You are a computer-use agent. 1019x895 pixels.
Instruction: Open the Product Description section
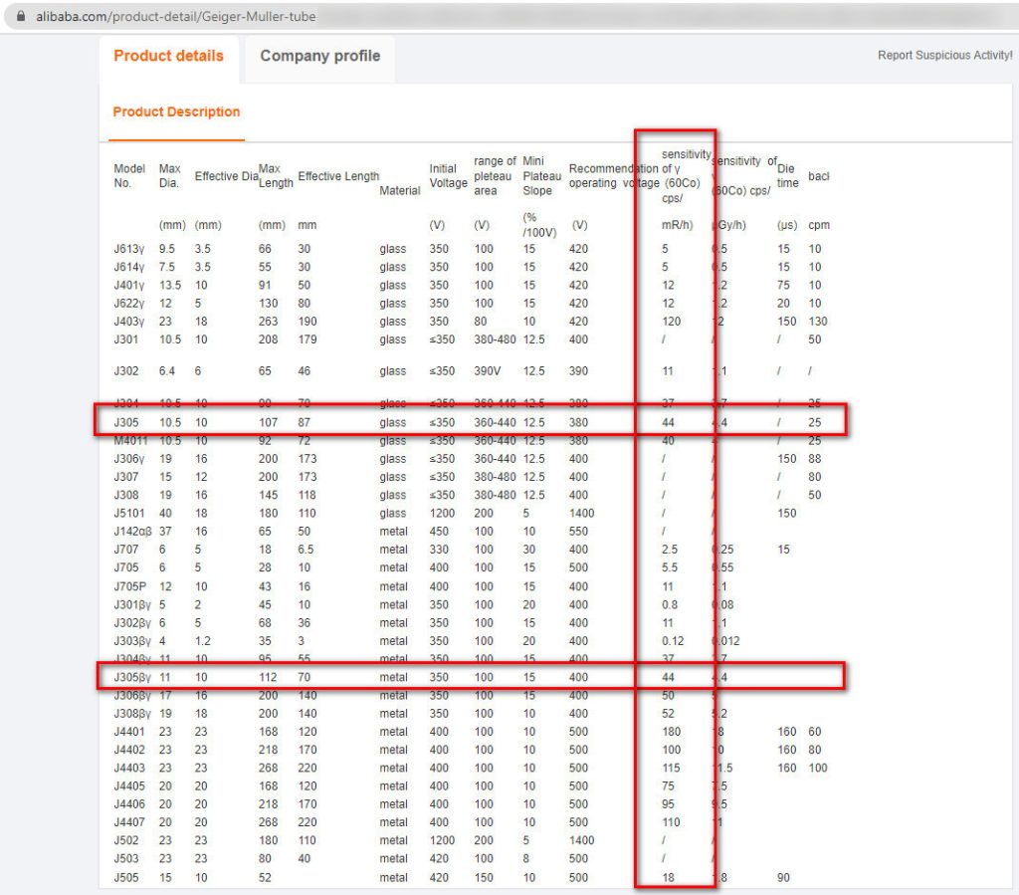point(175,112)
